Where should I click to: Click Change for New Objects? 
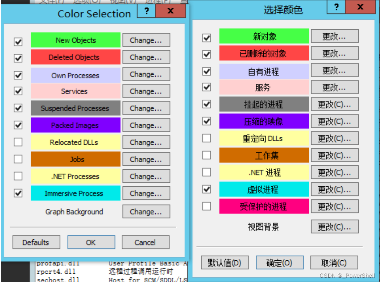pos(146,40)
